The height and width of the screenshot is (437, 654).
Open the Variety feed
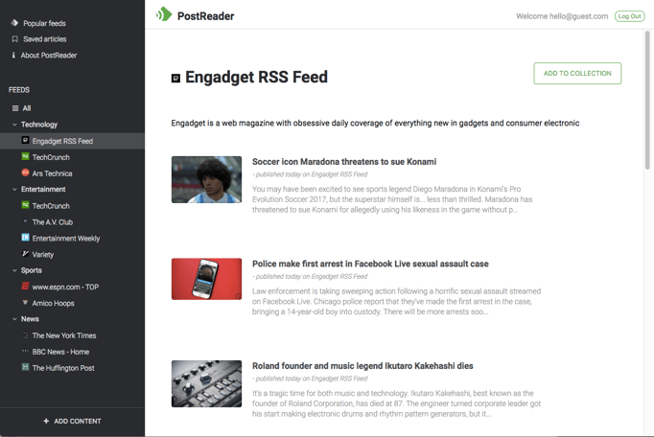click(42, 254)
